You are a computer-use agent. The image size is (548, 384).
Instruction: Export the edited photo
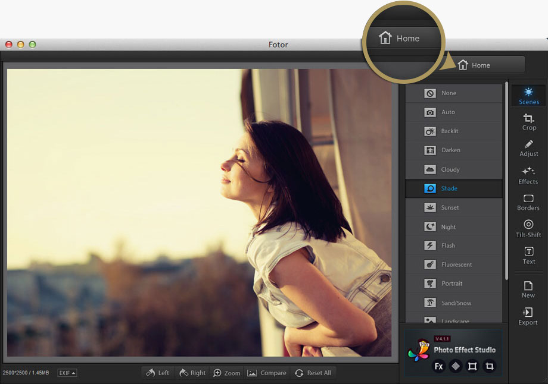pyautogui.click(x=528, y=316)
